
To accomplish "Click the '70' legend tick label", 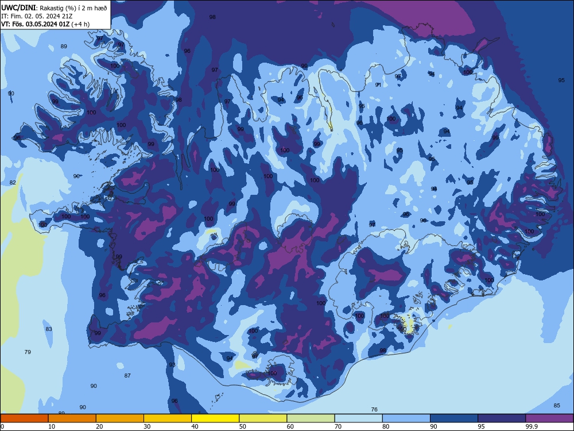I will (338, 426).
